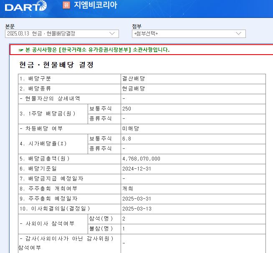Click the 종류주식 label in 시가배당율 row
Viewport: 273px width, 253px height.
pos(101,149)
